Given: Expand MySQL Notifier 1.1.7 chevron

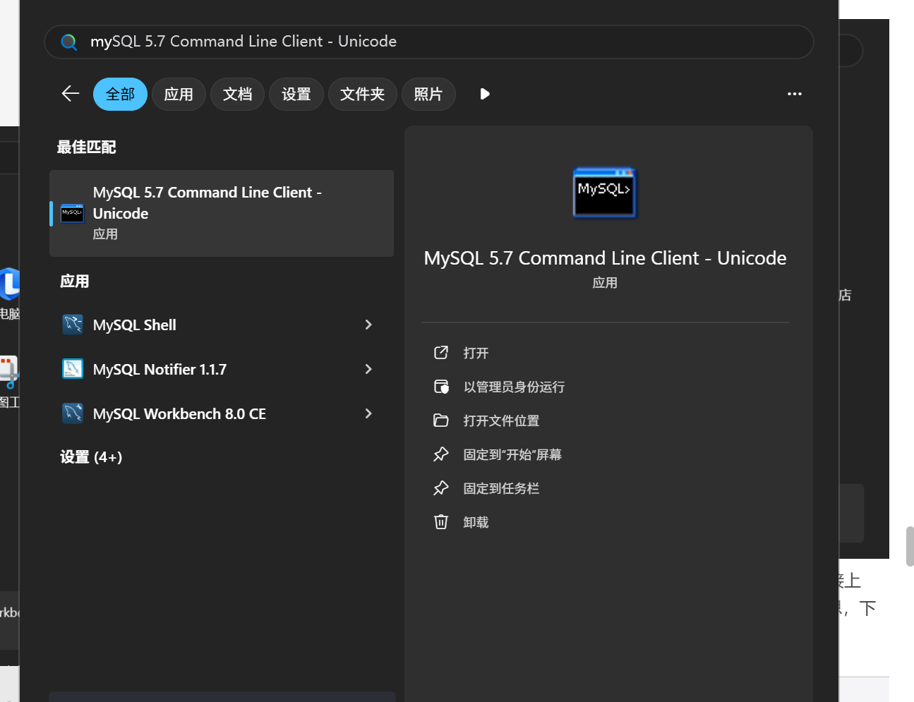Looking at the screenshot, I should click(x=368, y=369).
